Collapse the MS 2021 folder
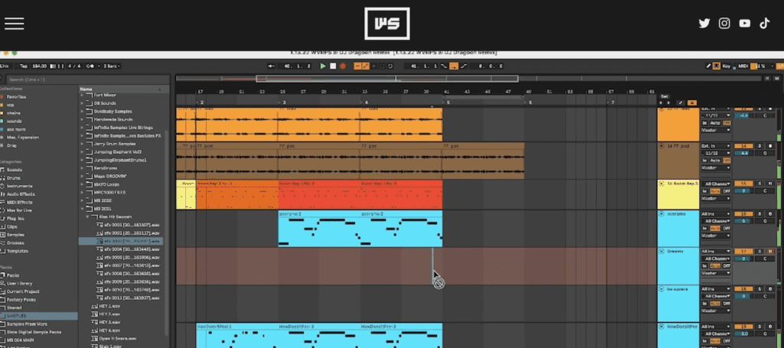This screenshot has height=348, width=784. tap(83, 209)
